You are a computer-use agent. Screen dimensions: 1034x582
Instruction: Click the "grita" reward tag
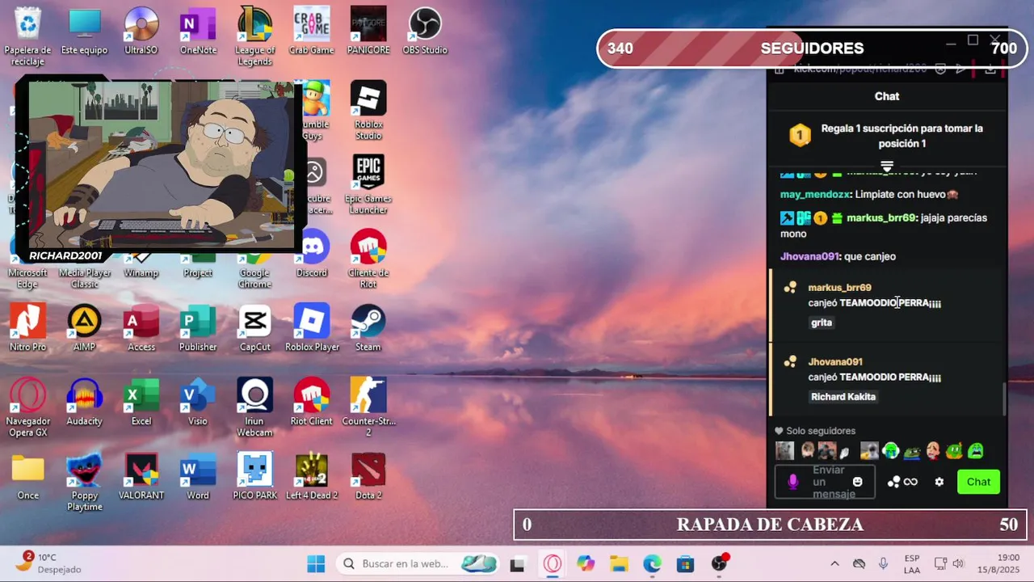[822, 323]
